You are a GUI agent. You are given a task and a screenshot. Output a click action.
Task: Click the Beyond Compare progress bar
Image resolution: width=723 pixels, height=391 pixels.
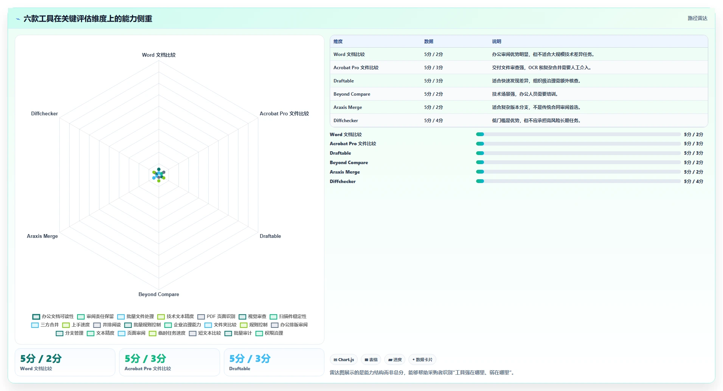pos(578,163)
